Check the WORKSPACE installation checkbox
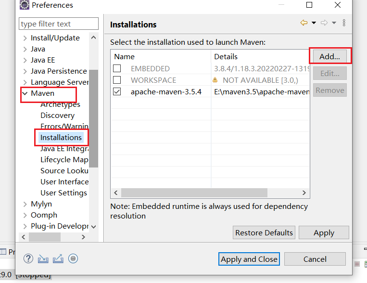 click(117, 80)
